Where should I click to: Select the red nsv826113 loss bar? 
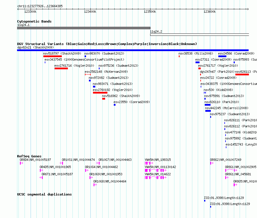coord(242,74)
